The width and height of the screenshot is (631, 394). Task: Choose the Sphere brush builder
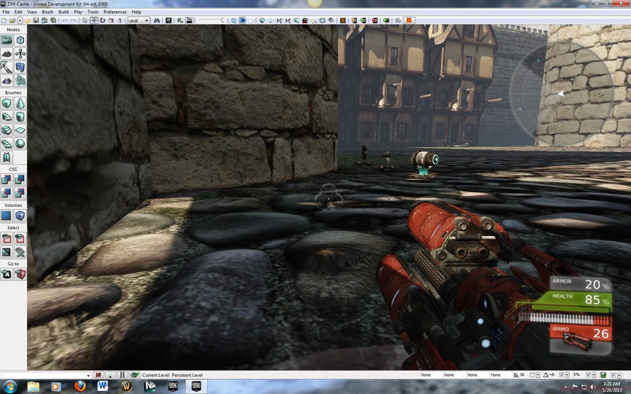click(20, 144)
